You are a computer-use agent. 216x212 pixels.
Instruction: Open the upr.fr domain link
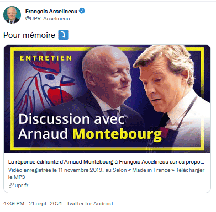click(x=22, y=186)
